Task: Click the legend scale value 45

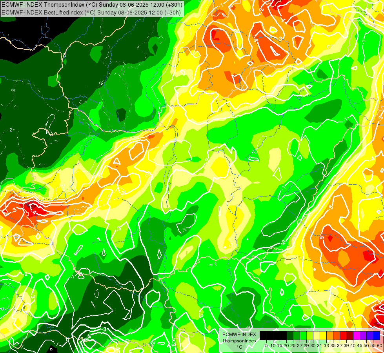Action: pos(360,346)
